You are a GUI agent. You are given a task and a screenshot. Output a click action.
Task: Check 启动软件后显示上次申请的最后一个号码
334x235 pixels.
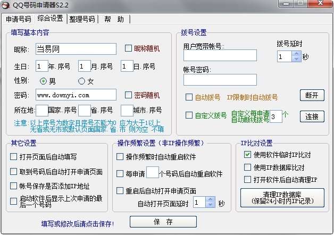tap(14, 201)
